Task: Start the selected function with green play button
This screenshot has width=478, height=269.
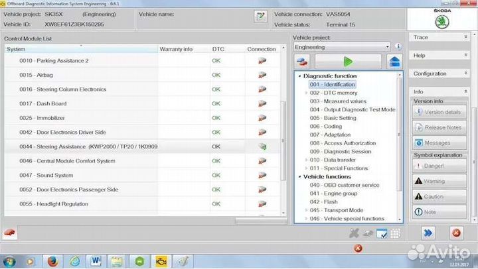Action: click(x=348, y=62)
